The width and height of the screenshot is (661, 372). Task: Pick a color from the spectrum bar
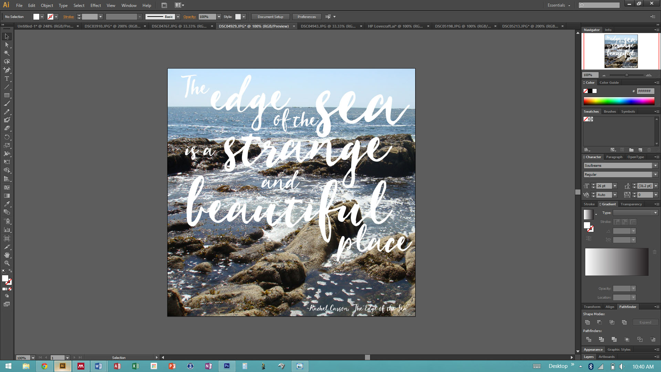coord(619,101)
